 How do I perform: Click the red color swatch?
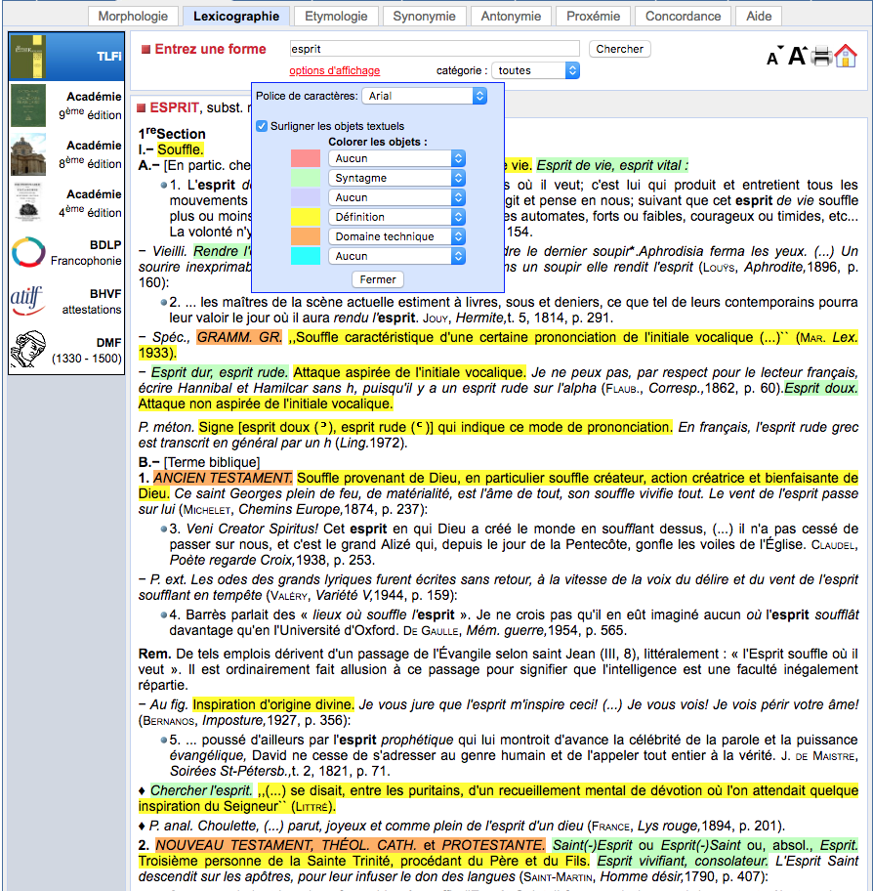click(x=306, y=158)
